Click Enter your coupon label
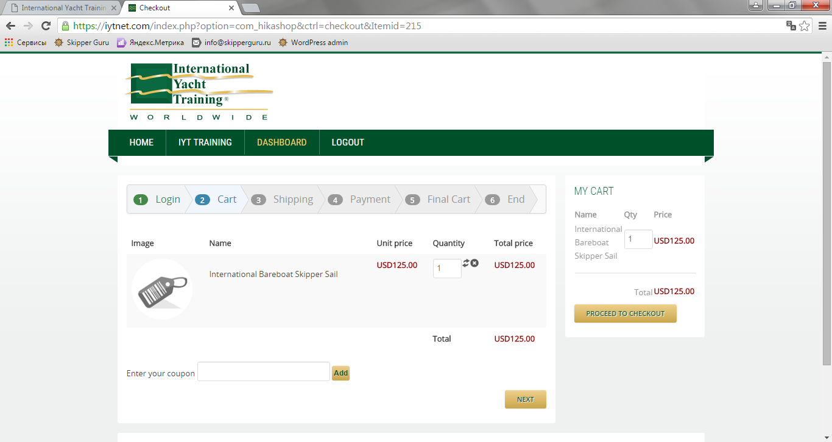Viewport: 832px width, 442px height. point(161,373)
